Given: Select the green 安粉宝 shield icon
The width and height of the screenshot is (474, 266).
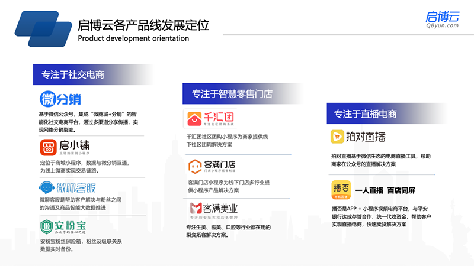Looking at the screenshot, I should pos(48,226).
